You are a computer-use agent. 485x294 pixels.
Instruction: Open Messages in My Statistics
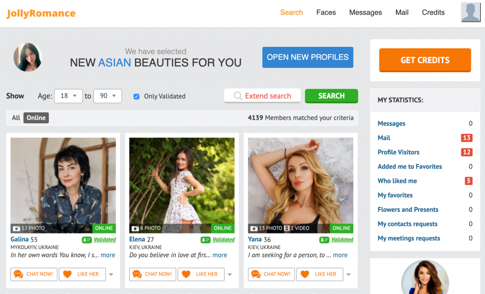391,123
